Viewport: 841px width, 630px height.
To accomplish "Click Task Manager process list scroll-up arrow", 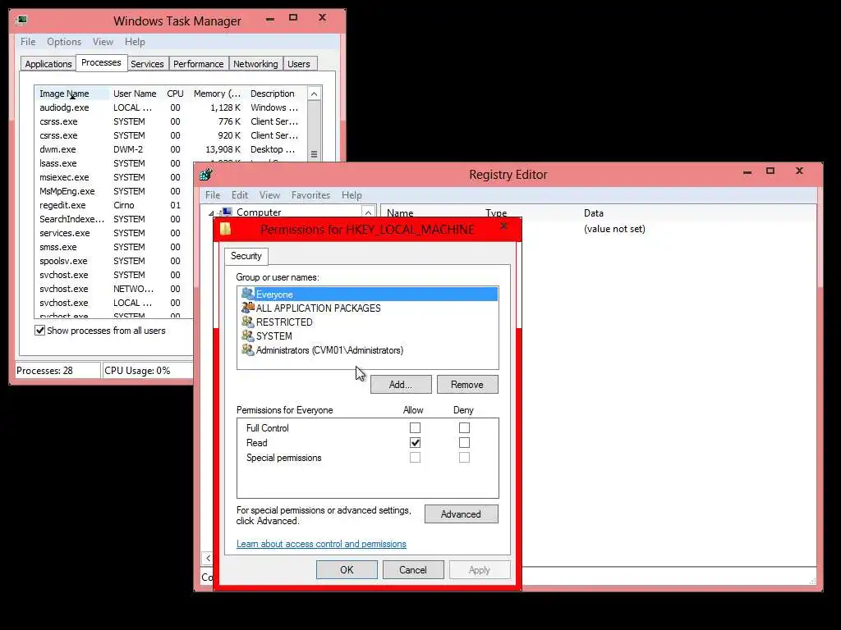I will (315, 94).
